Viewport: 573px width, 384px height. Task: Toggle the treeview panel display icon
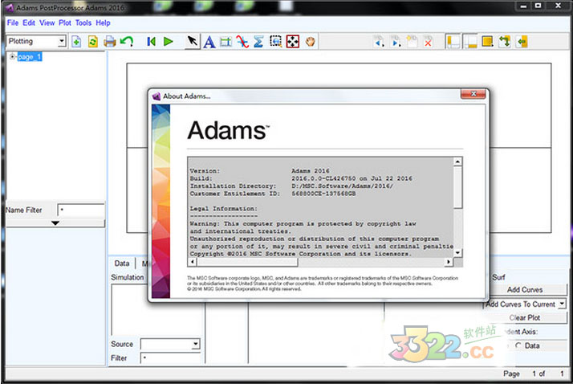coord(453,42)
